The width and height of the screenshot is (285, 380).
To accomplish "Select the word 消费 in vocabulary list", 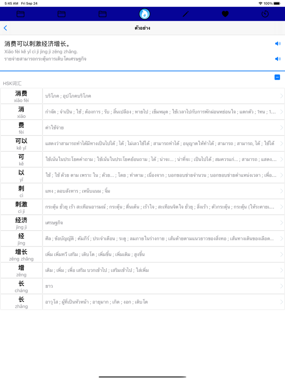I will point(21,96).
